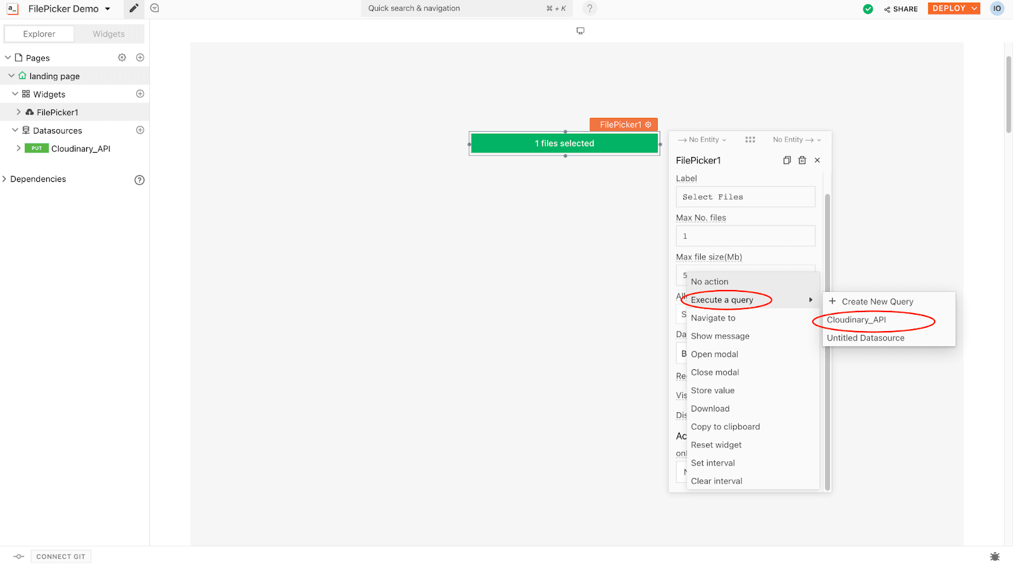The image size is (1013, 566).
Task: Open the comments icon in top bar
Action: coord(154,8)
